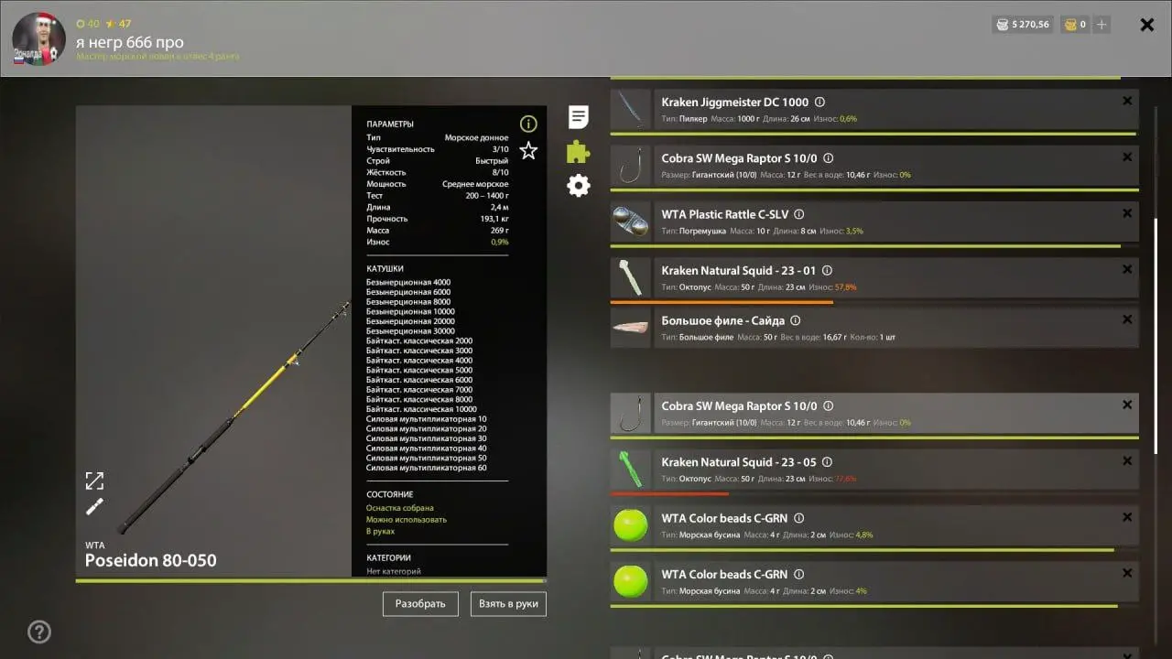Viewport: 1172px width, 659px height.
Task: Click the star rating 47
Action: click(x=118, y=24)
